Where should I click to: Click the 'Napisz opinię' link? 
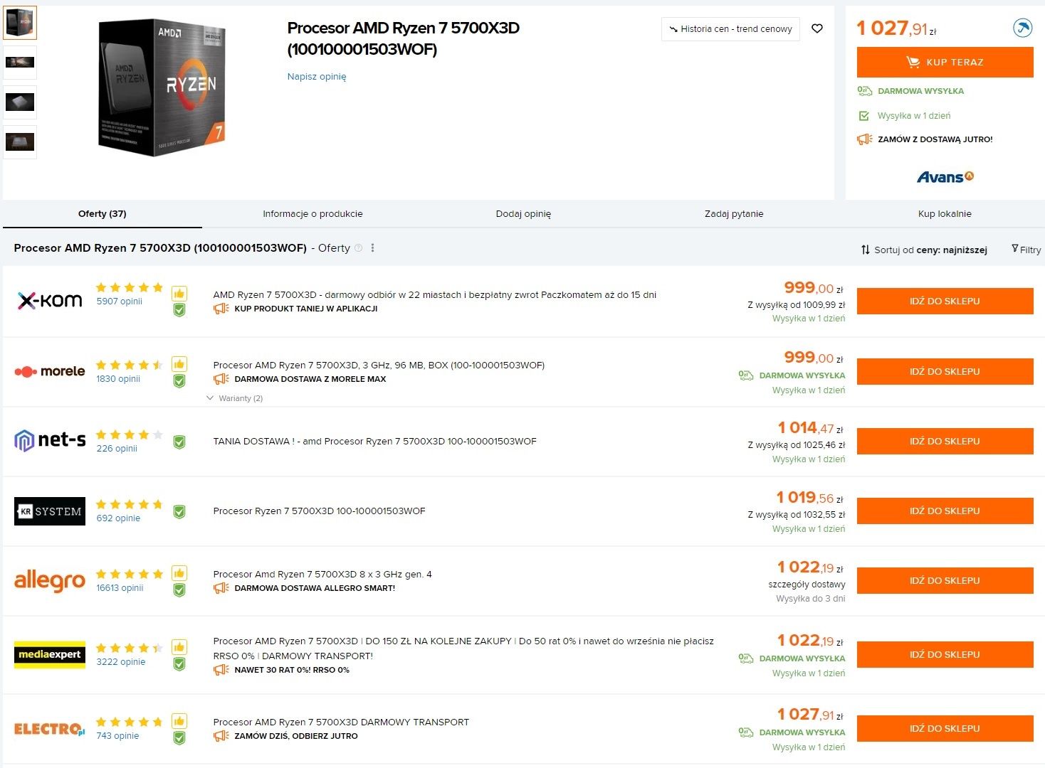click(x=317, y=76)
